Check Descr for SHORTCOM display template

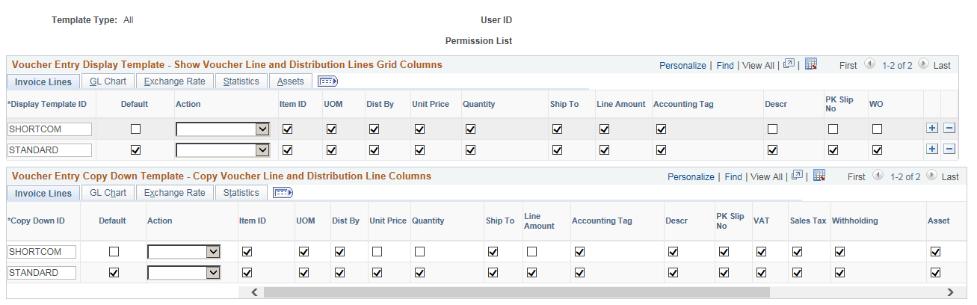point(772,129)
